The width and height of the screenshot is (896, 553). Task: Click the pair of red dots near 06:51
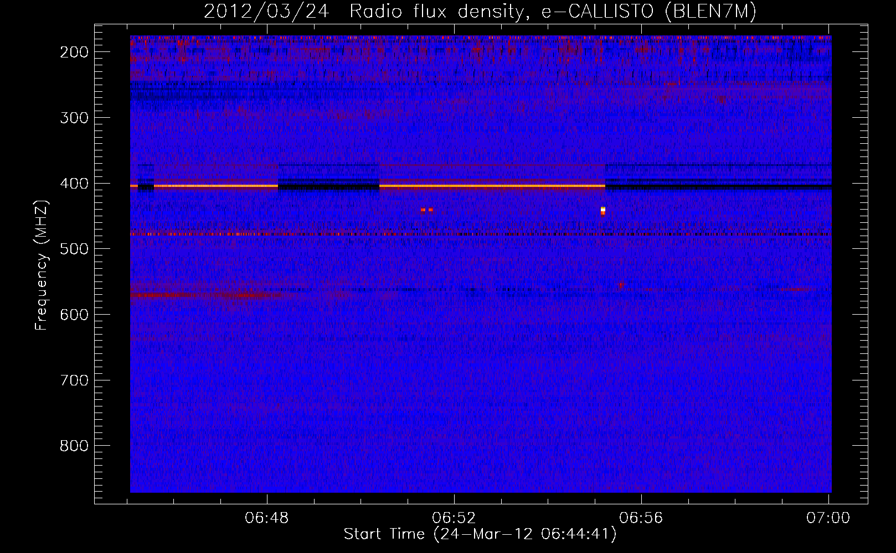click(426, 210)
